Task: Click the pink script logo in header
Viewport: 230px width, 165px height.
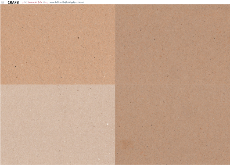Action: tap(35, 2)
